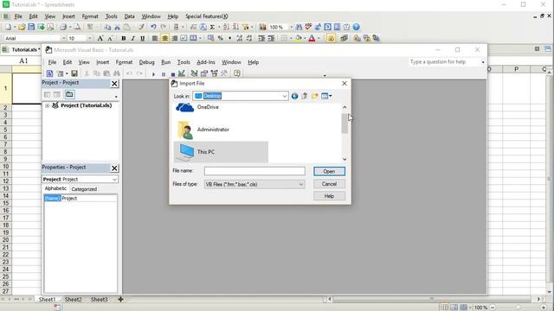Toggle center alignment in spreadsheet toolbar
This screenshot has width=554, height=311.
[164, 38]
